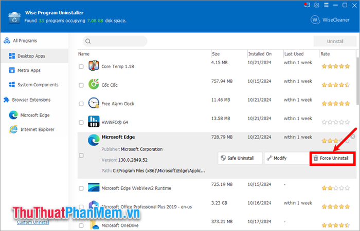This screenshot has width=360, height=231.
Task: Open the Custom Uninstall link
Action: pos(33,222)
